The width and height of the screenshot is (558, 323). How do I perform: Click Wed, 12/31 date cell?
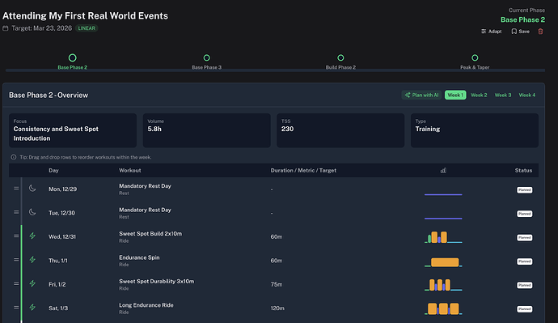point(62,237)
